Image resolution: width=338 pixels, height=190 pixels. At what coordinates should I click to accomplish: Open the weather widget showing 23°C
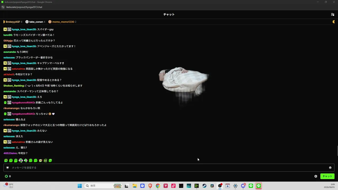coord(8,186)
